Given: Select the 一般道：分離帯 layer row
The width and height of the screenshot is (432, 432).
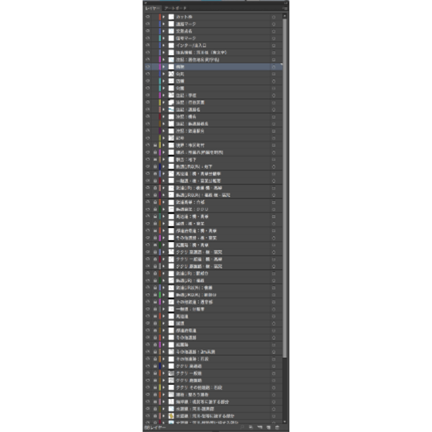Looking at the screenshot, I should [213, 309].
